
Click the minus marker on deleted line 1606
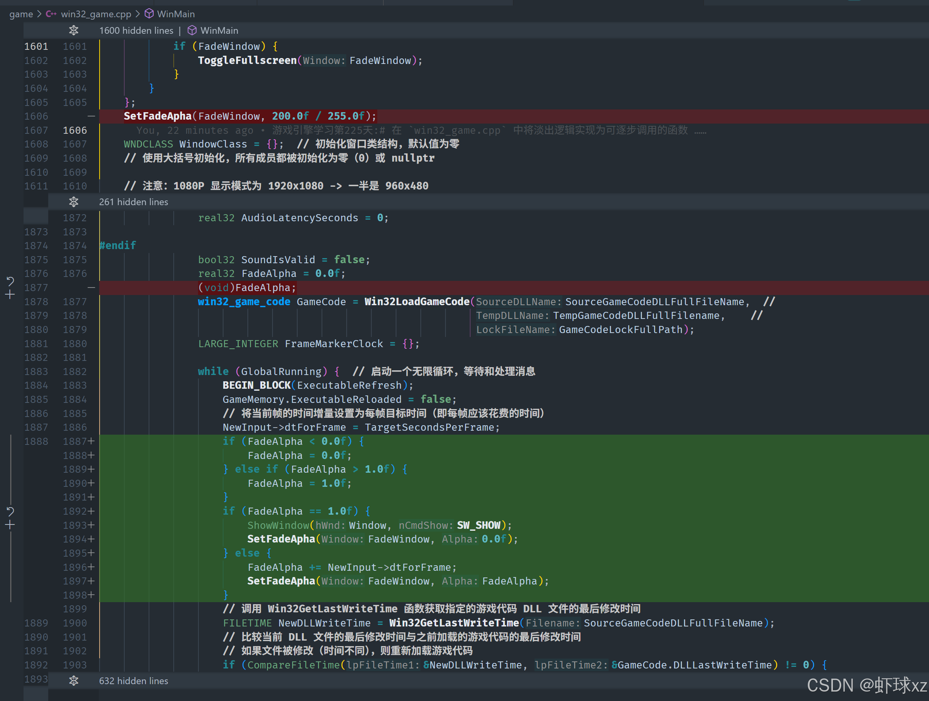[x=91, y=116]
